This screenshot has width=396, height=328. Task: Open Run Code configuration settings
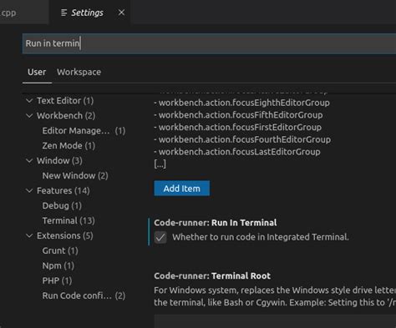pos(84,296)
